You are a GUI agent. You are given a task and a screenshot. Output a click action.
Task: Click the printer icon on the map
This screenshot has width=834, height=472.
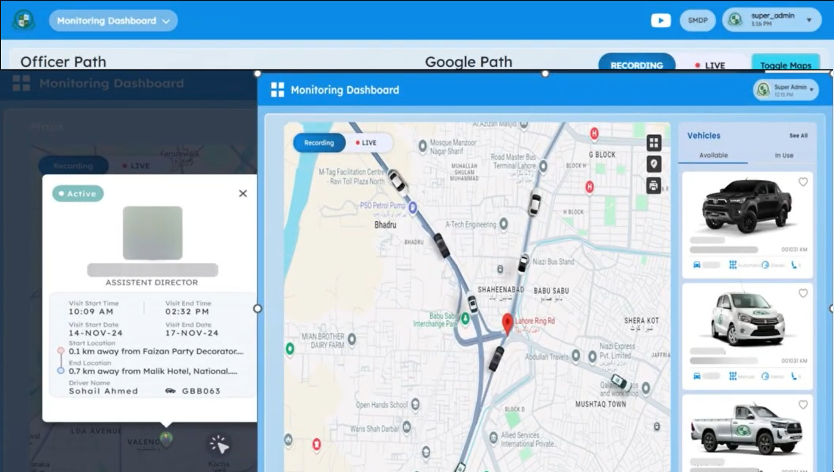pyautogui.click(x=654, y=186)
